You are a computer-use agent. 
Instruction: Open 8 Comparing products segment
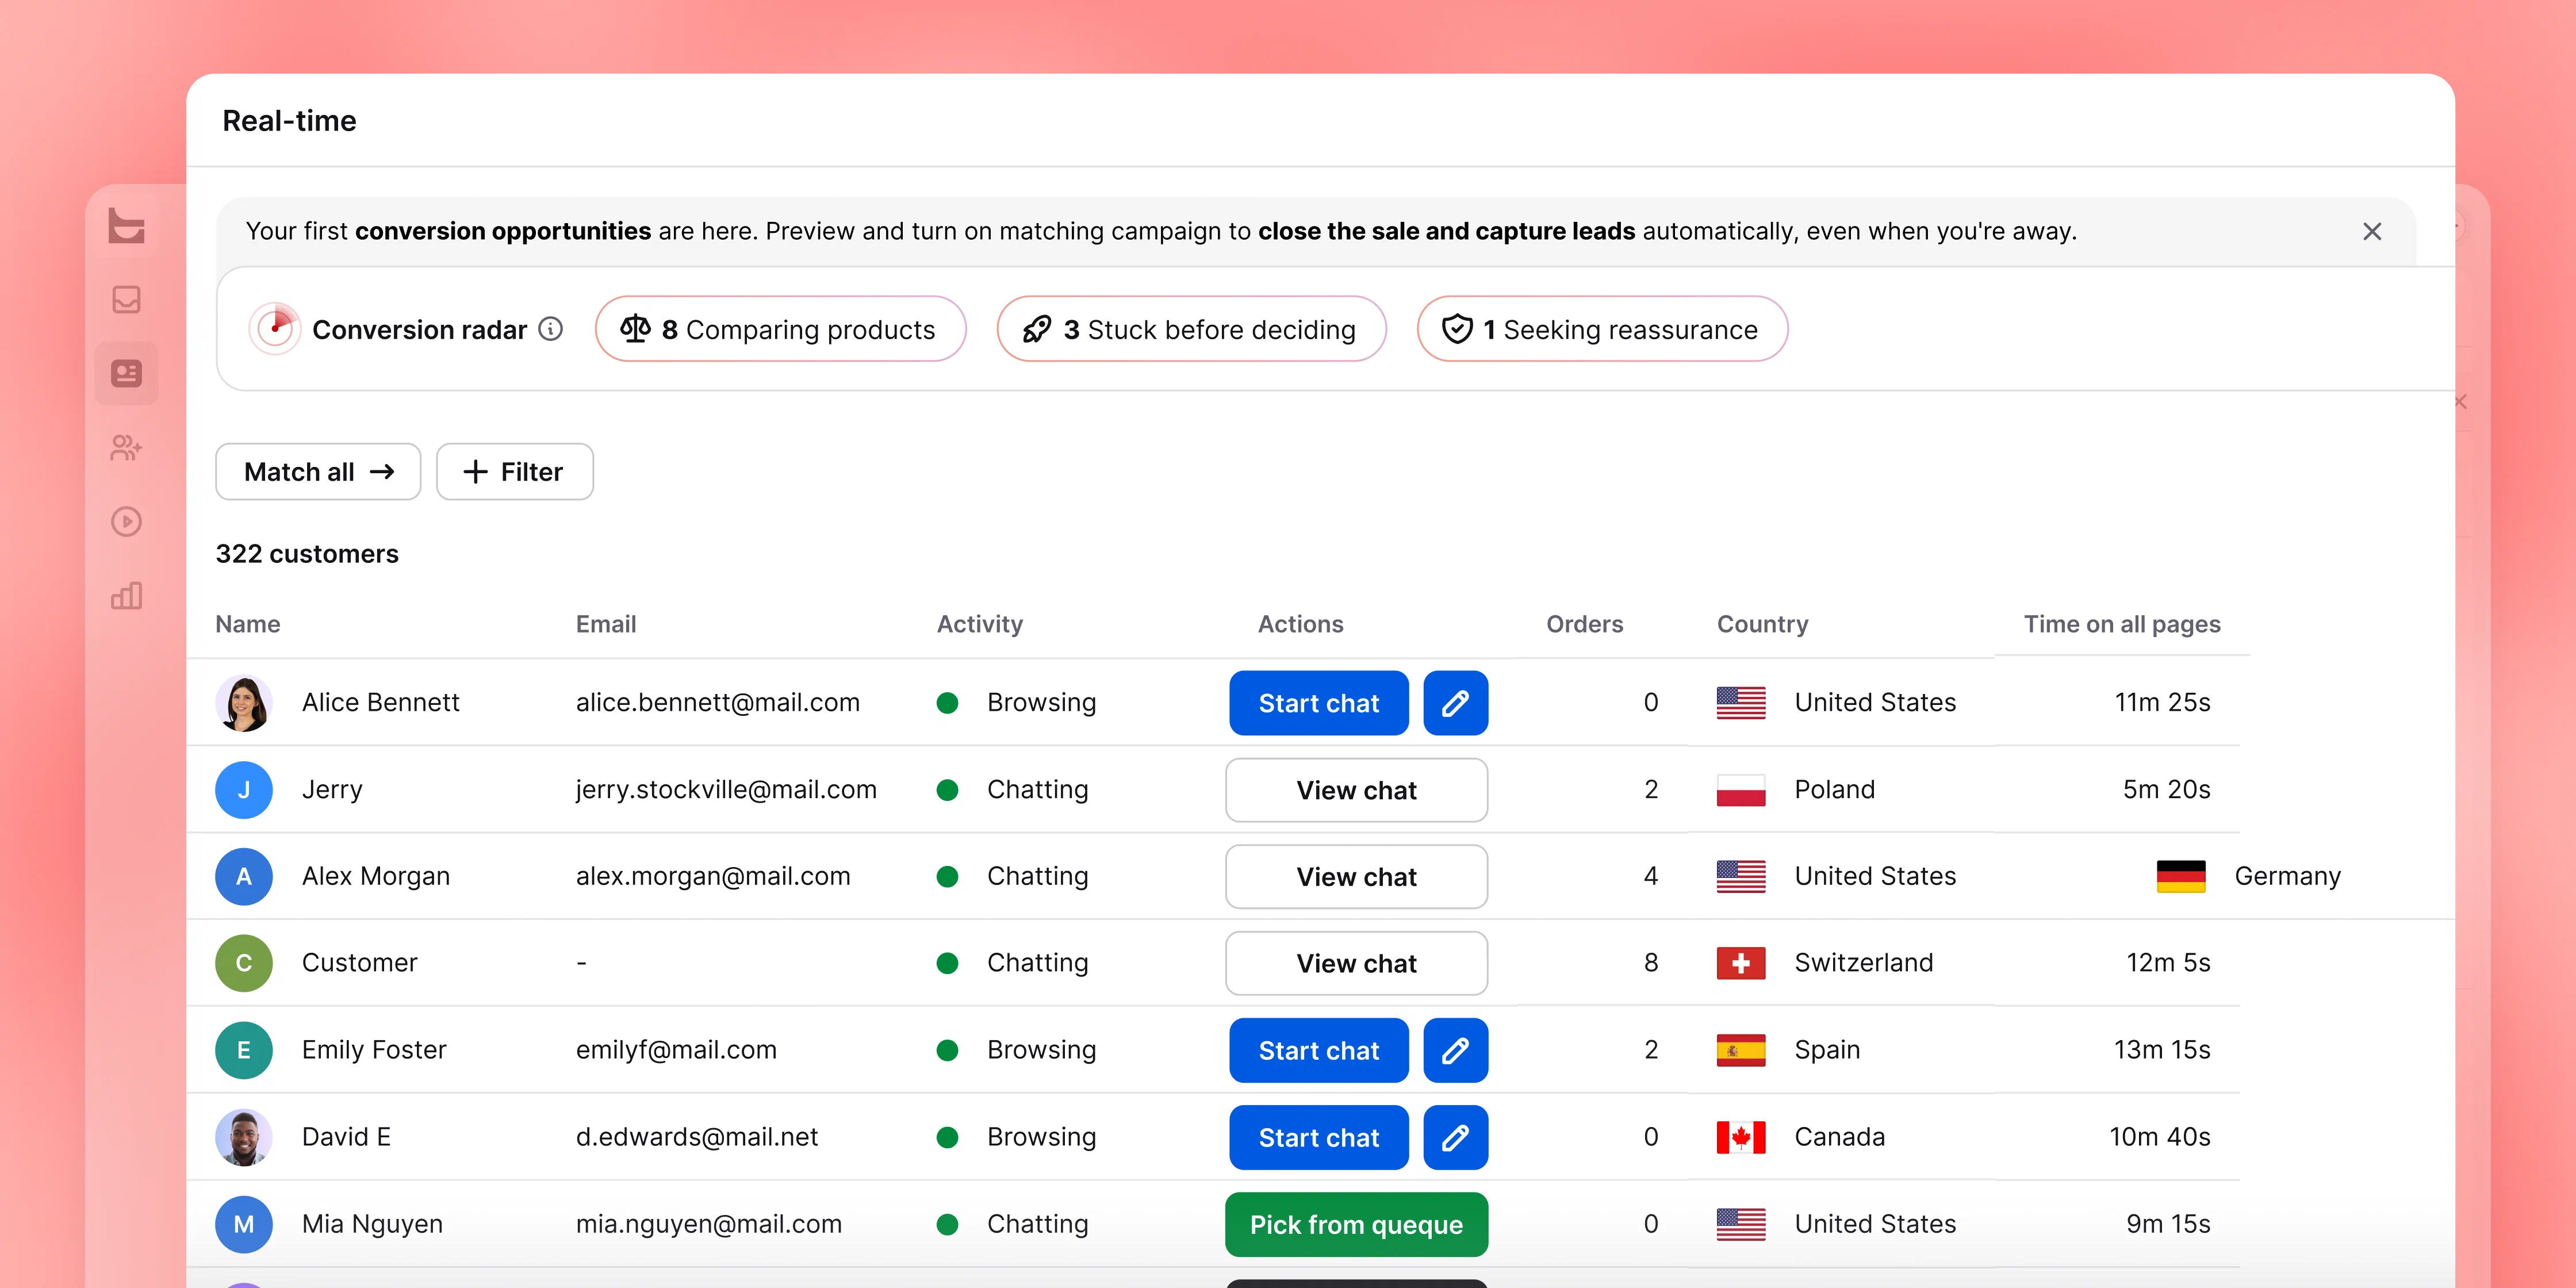[780, 329]
